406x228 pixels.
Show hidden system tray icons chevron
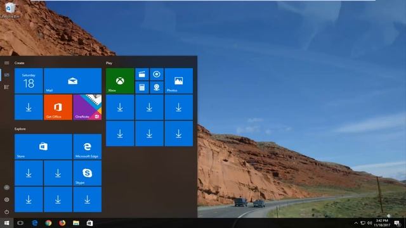pos(356,223)
